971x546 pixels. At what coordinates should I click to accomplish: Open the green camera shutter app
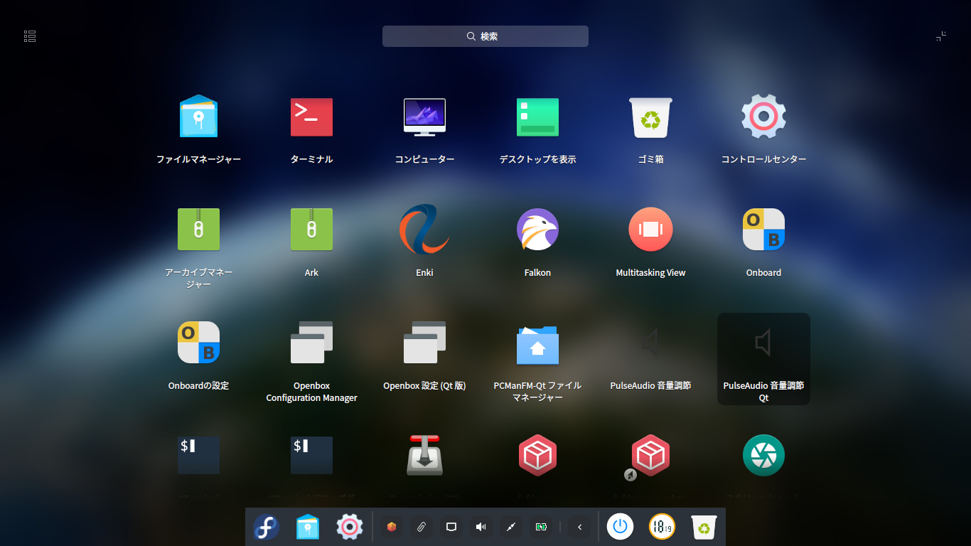[x=763, y=455]
